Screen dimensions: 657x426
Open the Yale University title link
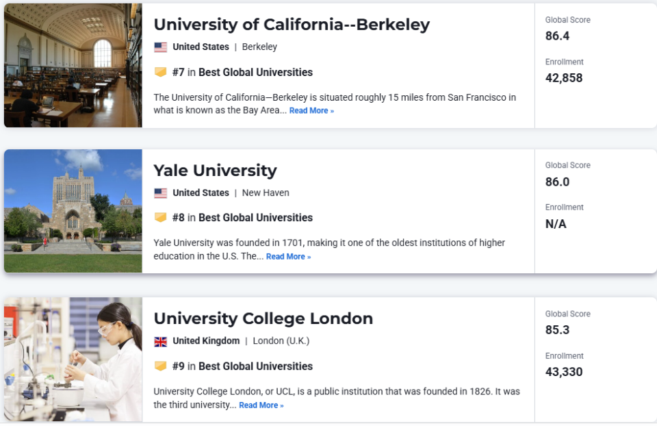[215, 171]
